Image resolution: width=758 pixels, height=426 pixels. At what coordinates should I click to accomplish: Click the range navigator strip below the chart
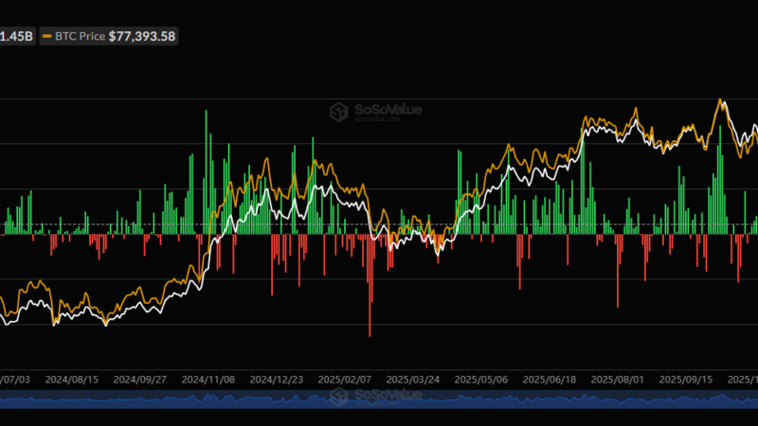tap(379, 399)
